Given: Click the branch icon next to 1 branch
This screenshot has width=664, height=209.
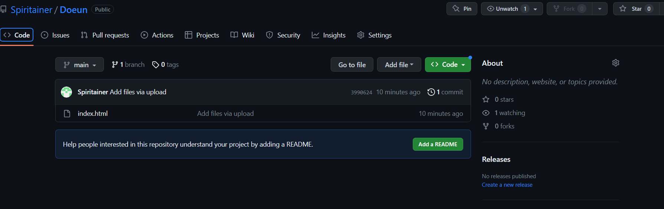Looking at the screenshot, I should 115,65.
